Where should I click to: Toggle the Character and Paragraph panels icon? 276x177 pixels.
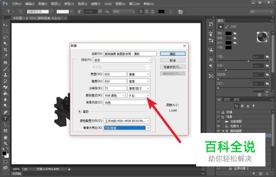click(x=180, y=11)
